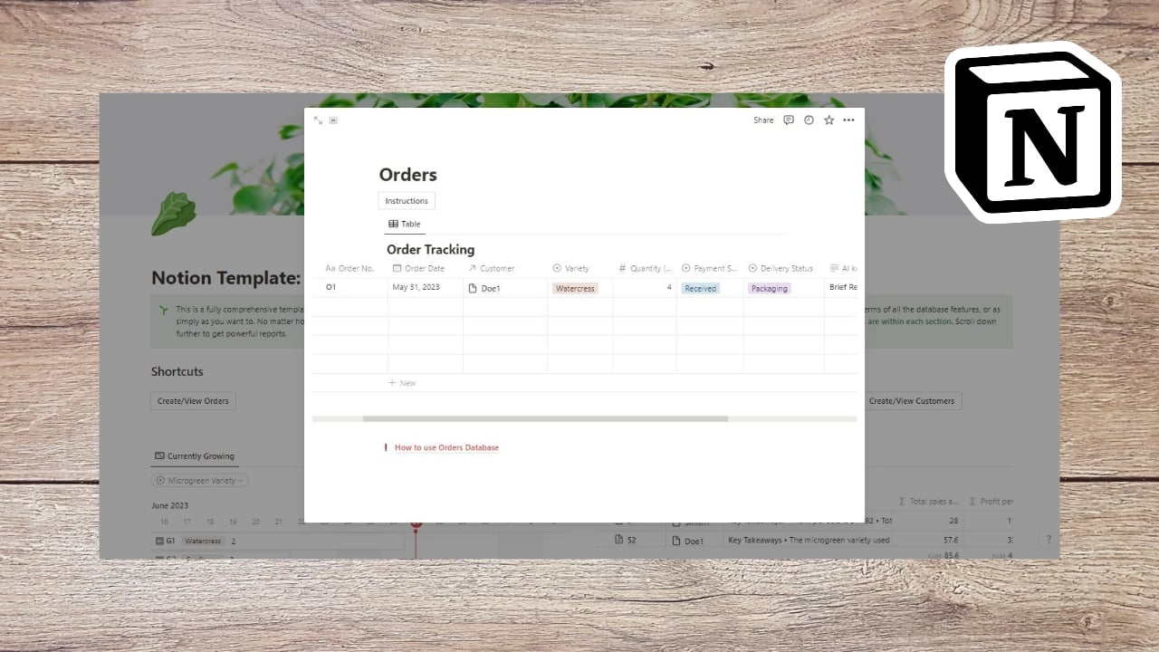Click the Share button
The width and height of the screenshot is (1159, 652).
point(762,120)
